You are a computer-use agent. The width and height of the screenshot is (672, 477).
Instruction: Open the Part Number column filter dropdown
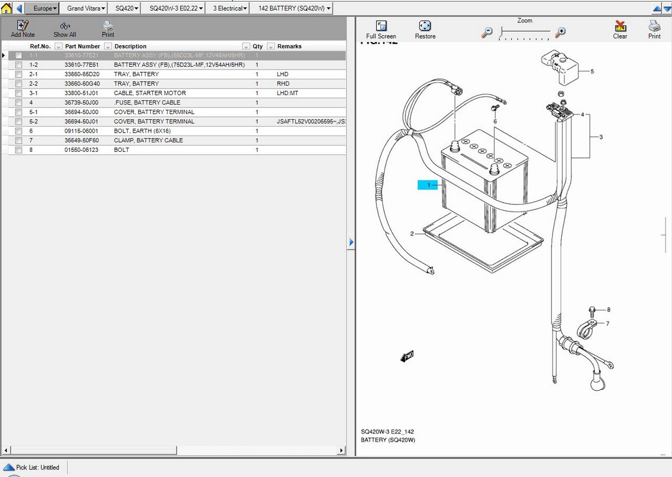(x=108, y=46)
